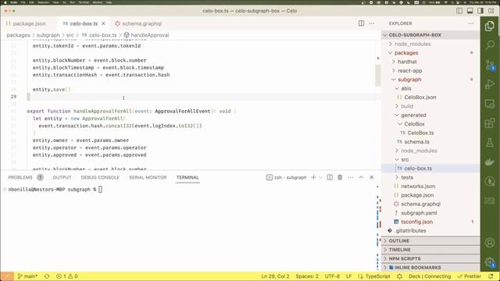Click the feedback icon left of Deck
This screenshot has width=500, height=281.
tap(399, 276)
